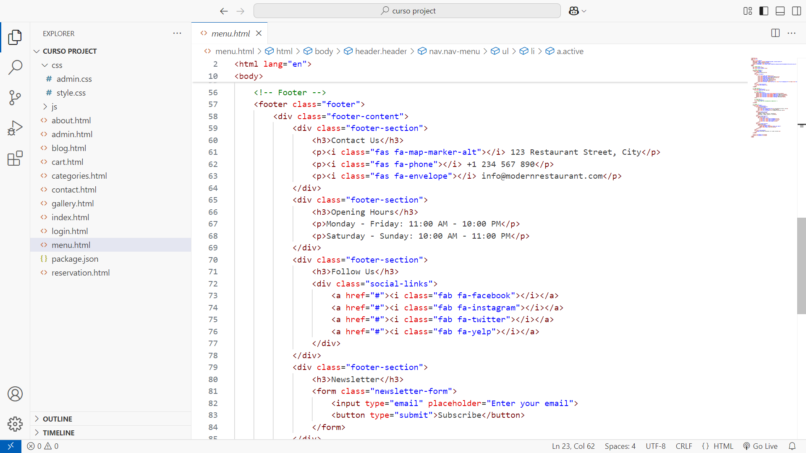Switch to the menu.html editor tab
This screenshot has height=453, width=806.
[x=230, y=33]
